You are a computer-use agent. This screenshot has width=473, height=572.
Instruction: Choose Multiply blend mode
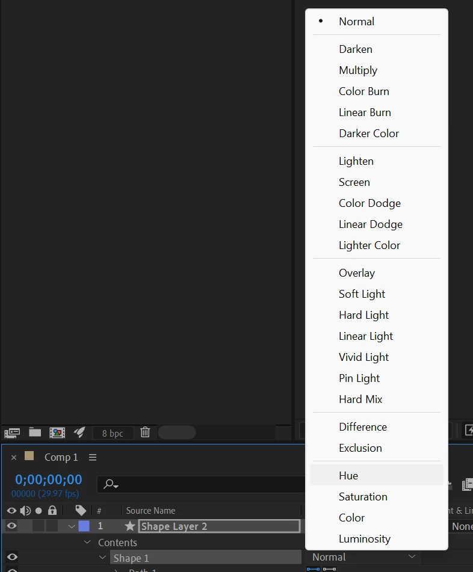pyautogui.click(x=376, y=70)
